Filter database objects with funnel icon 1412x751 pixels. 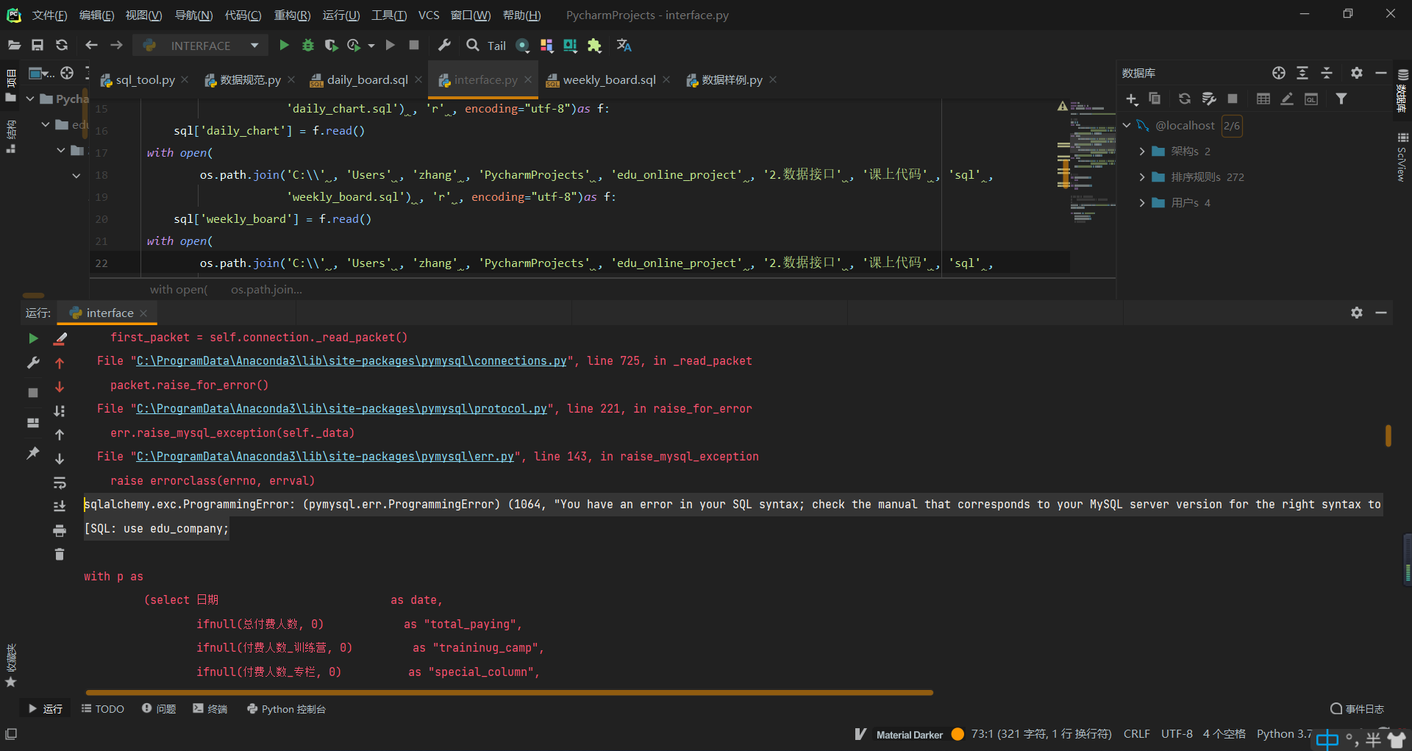point(1341,99)
